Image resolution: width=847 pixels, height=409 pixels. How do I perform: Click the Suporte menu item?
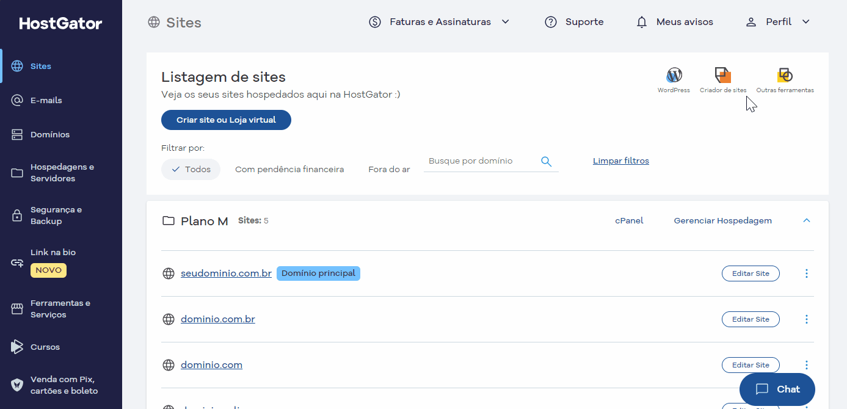574,21
